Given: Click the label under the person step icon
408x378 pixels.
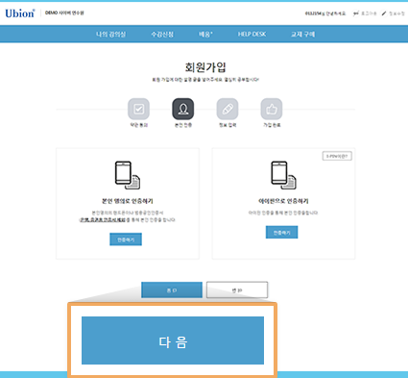Looking at the screenshot, I should pyautogui.click(x=183, y=125).
